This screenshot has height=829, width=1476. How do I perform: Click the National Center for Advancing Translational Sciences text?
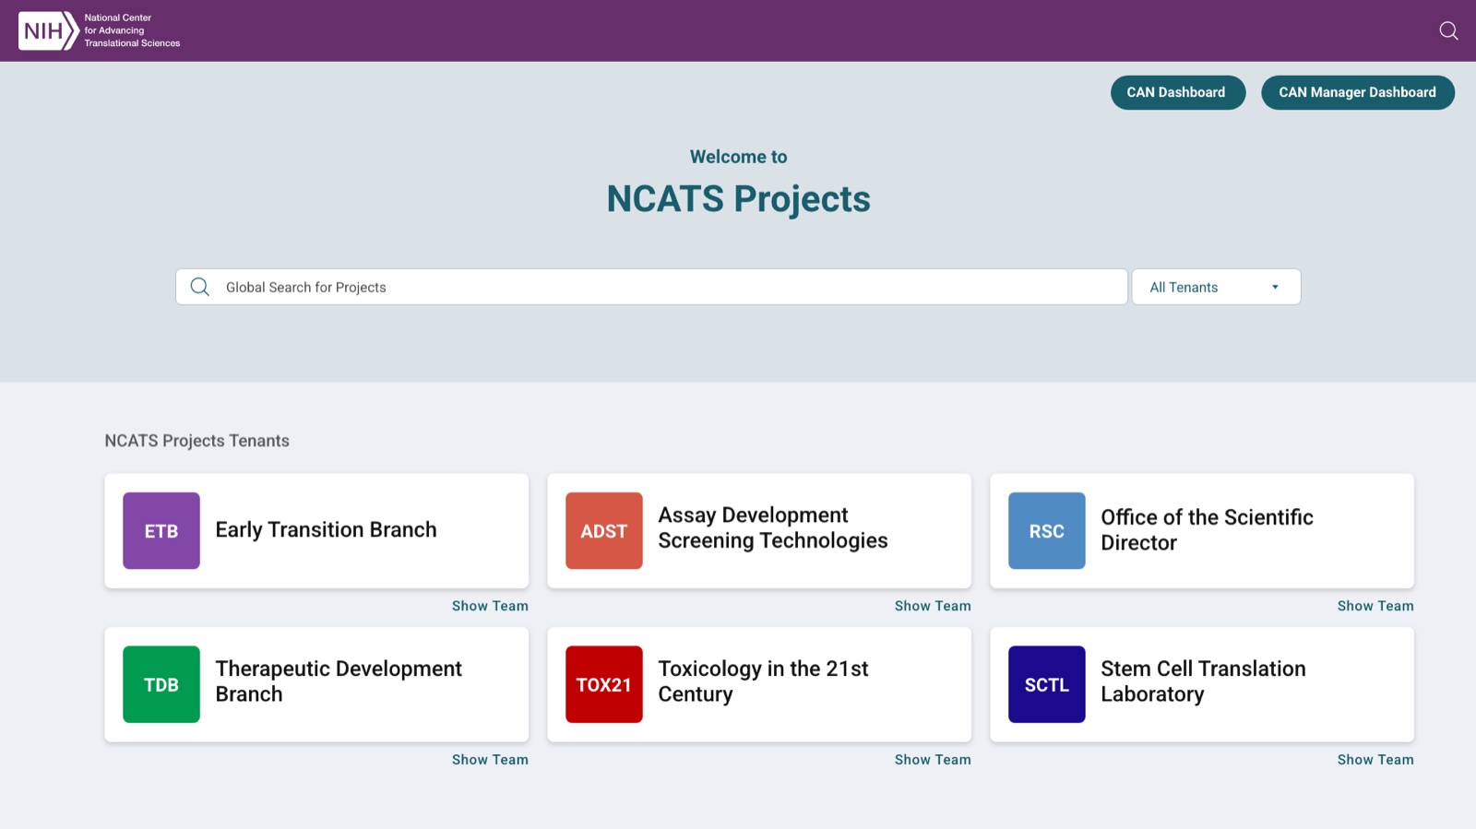click(132, 30)
